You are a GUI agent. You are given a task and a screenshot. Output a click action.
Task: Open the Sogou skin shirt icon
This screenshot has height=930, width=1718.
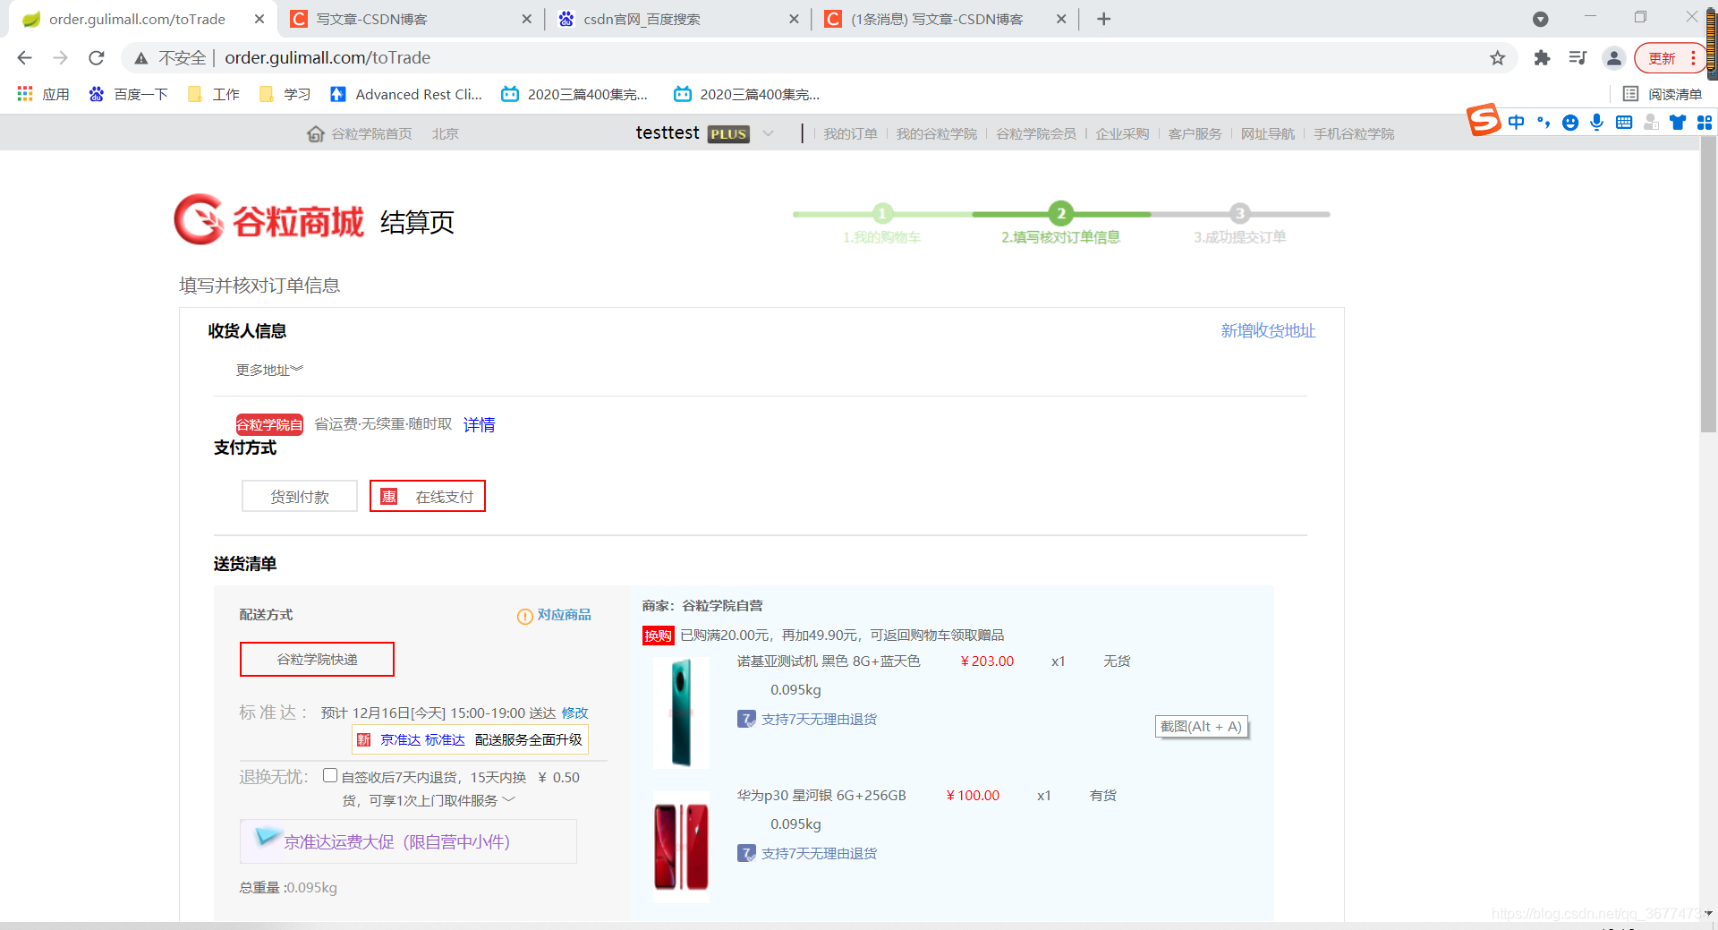coord(1678,123)
